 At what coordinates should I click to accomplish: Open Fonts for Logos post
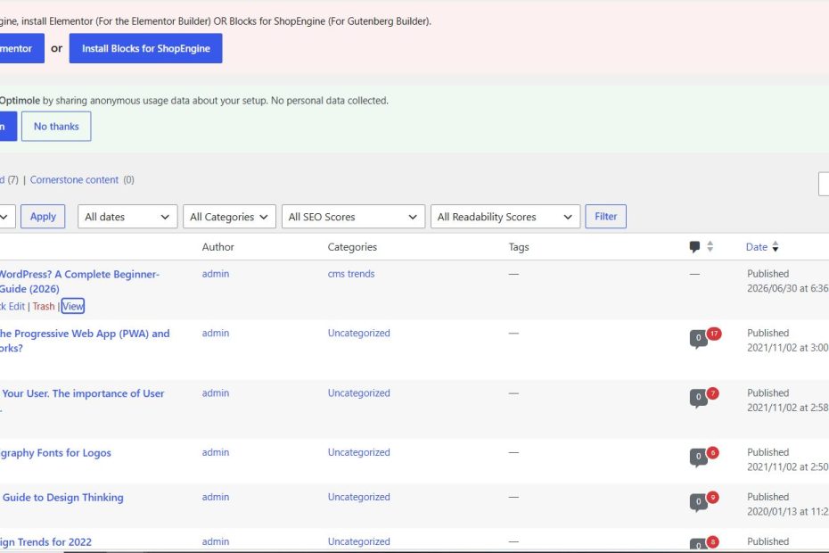pyautogui.click(x=55, y=453)
